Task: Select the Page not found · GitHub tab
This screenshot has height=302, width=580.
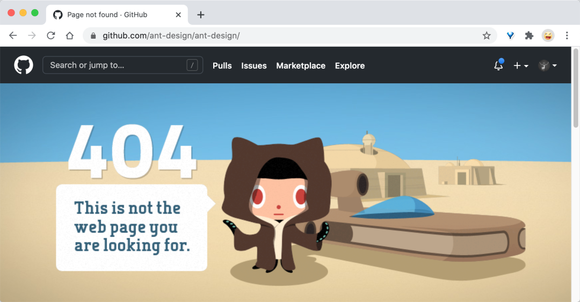Action: 117,15
